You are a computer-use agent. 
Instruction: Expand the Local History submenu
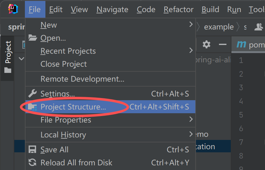pos(191,134)
